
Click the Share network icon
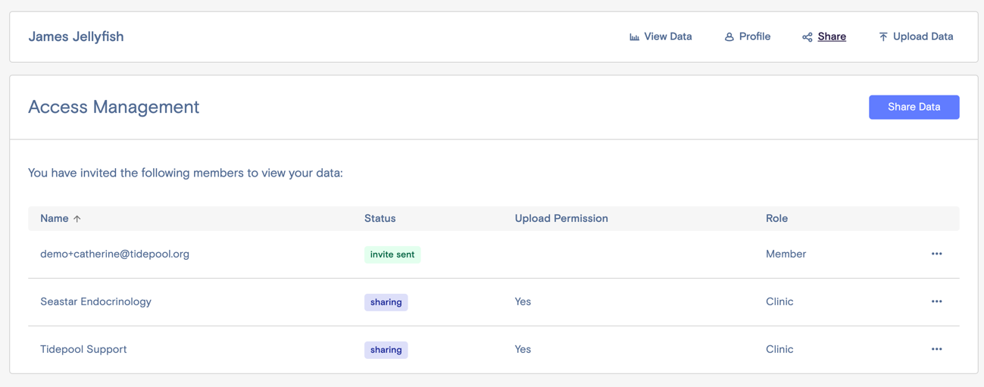point(807,36)
